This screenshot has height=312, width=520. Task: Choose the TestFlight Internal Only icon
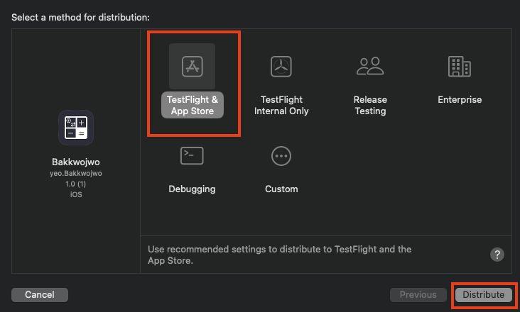(x=281, y=66)
